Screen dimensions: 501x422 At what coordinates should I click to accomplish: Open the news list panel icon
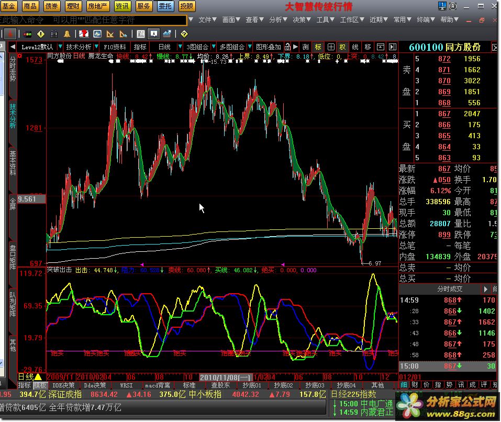141,34
